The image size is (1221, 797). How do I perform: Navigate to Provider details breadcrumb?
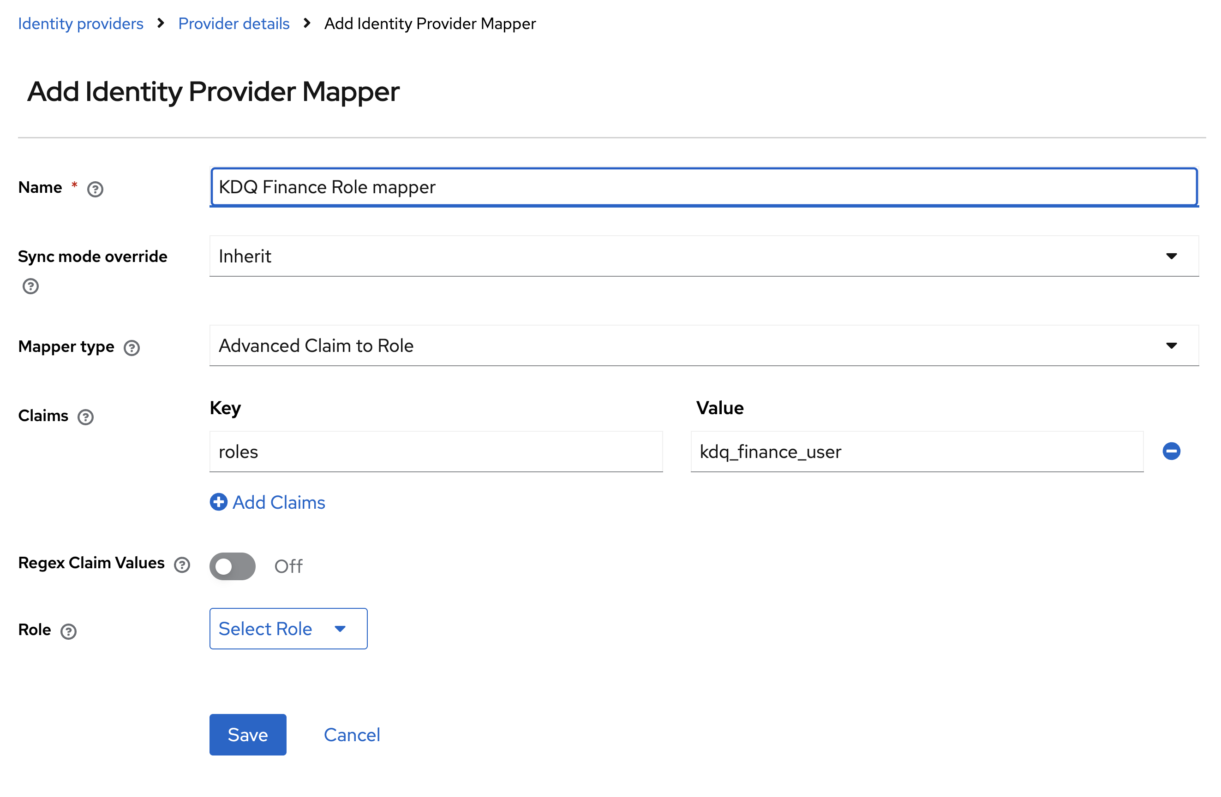pos(234,24)
